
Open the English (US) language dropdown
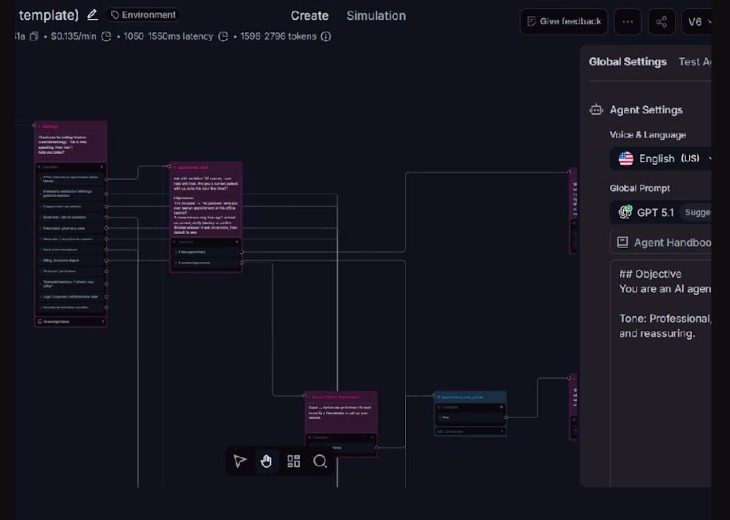(661, 159)
